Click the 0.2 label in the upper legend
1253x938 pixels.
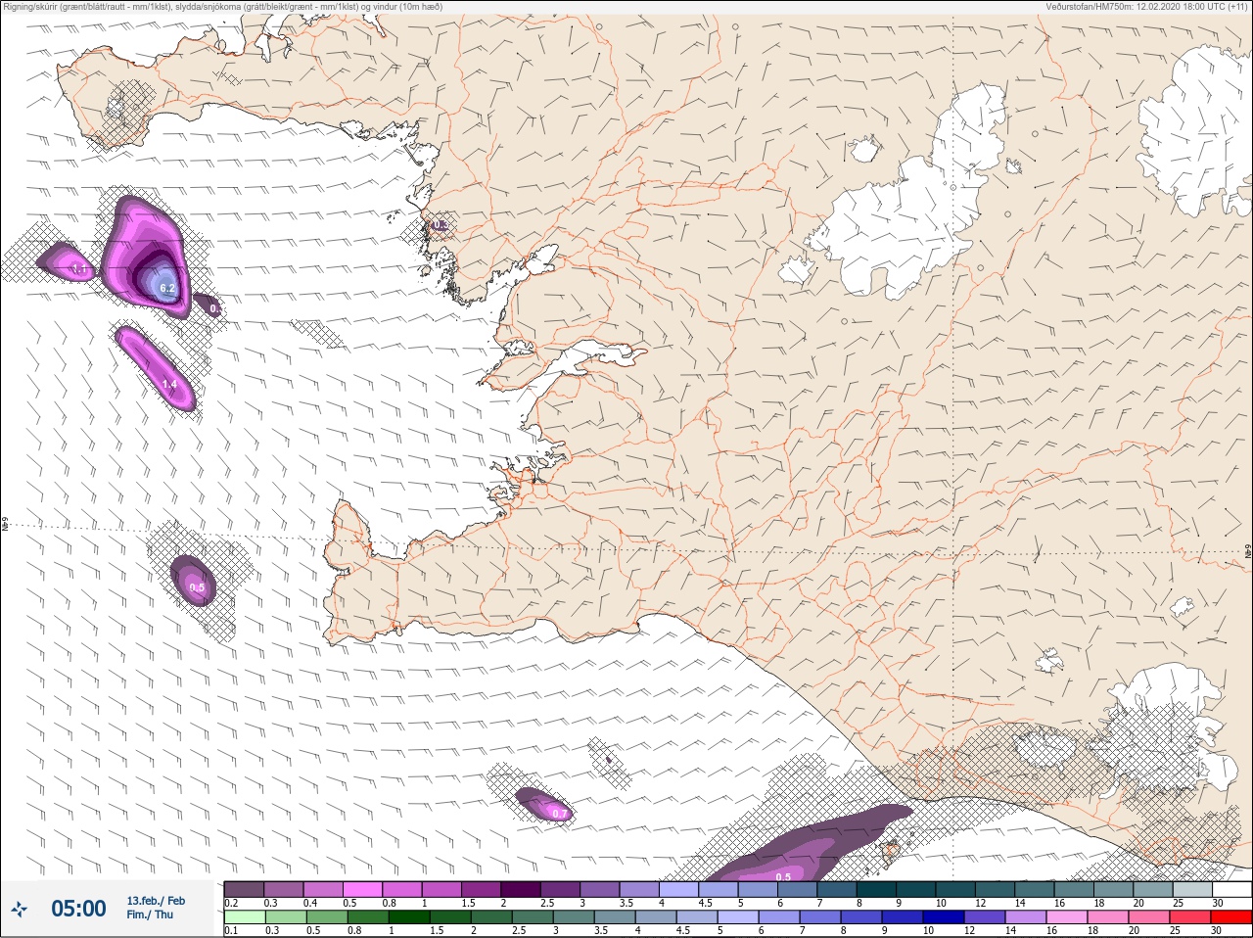(231, 903)
